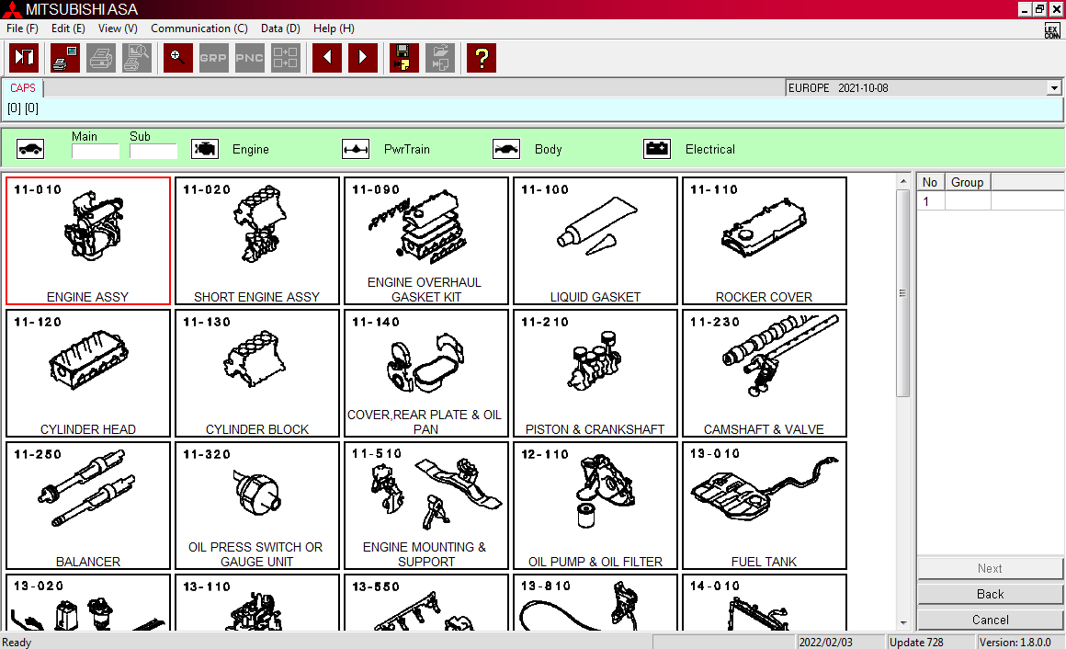The width and height of the screenshot is (1066, 649).
Task: Click the exit door toolbar icon
Action: [x=24, y=58]
